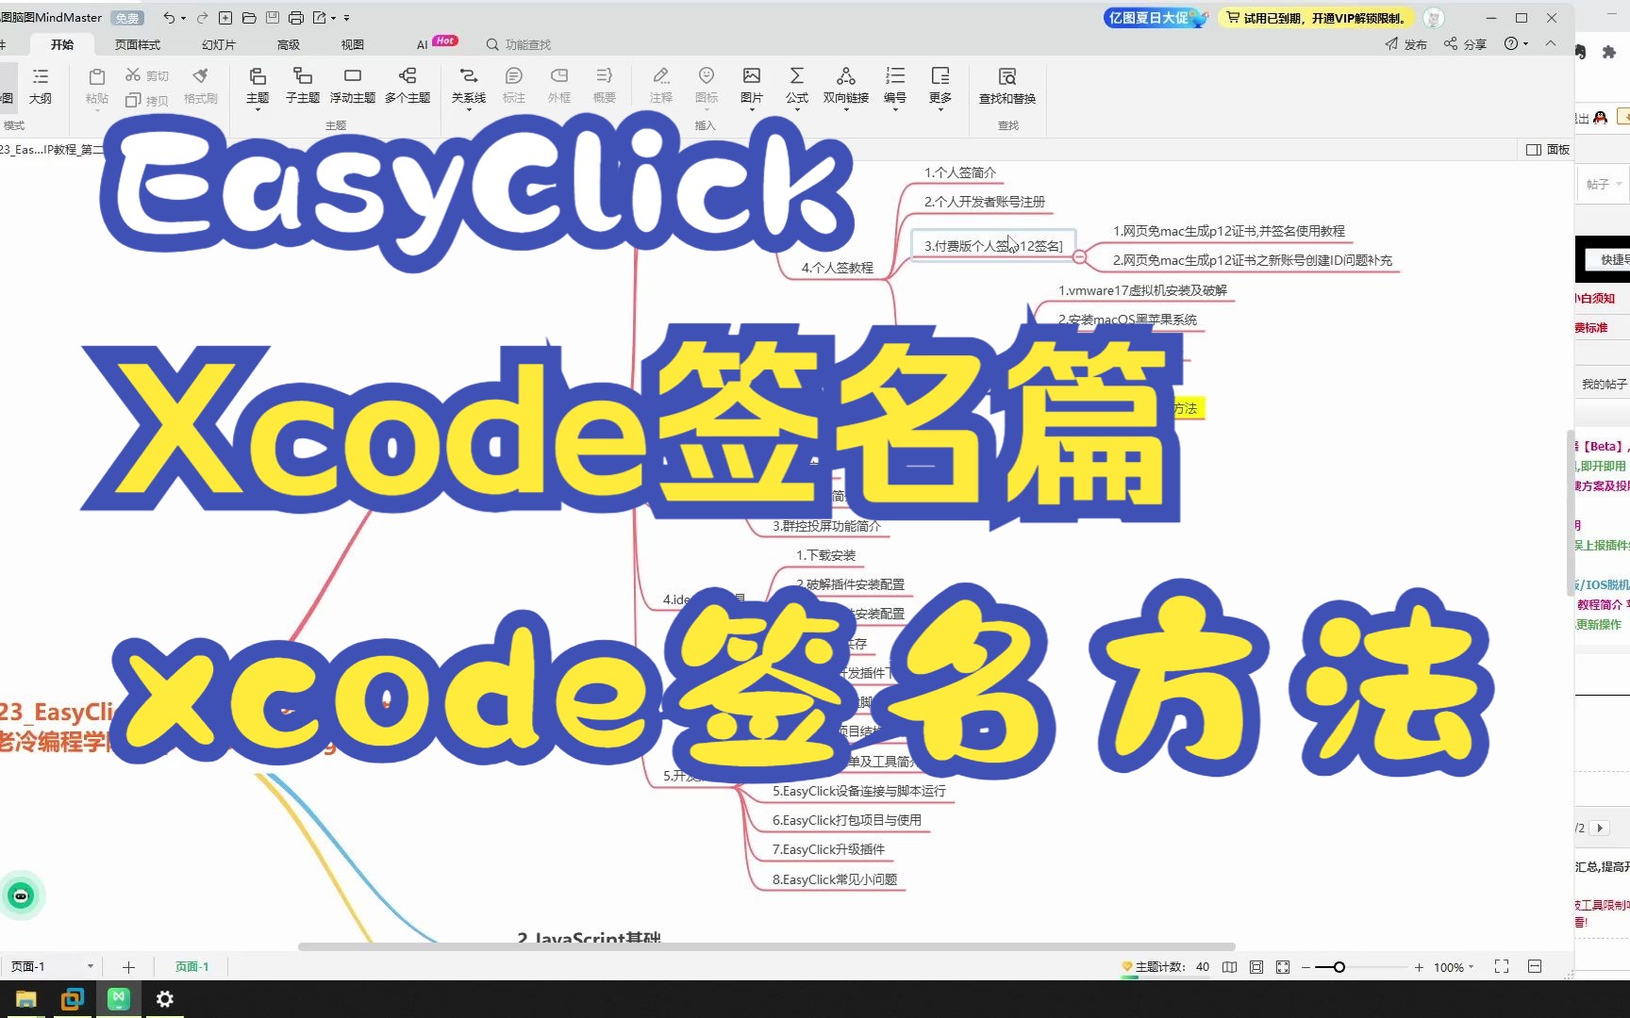
Task: Expand the Undo history dropdown arrow
Action: click(183, 18)
